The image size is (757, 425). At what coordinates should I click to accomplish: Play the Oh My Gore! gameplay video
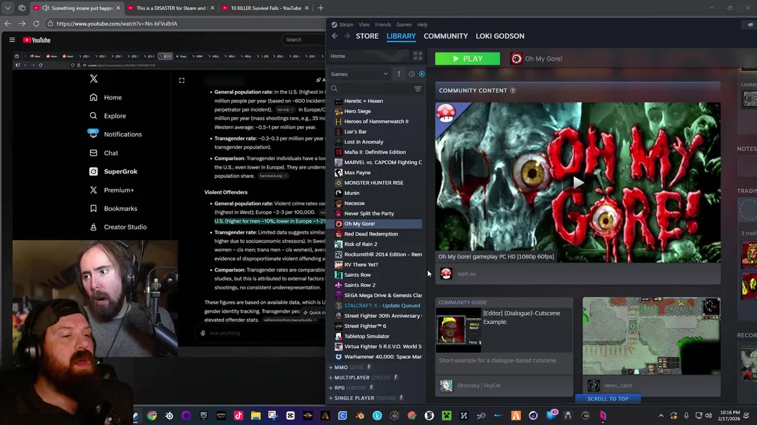578,182
